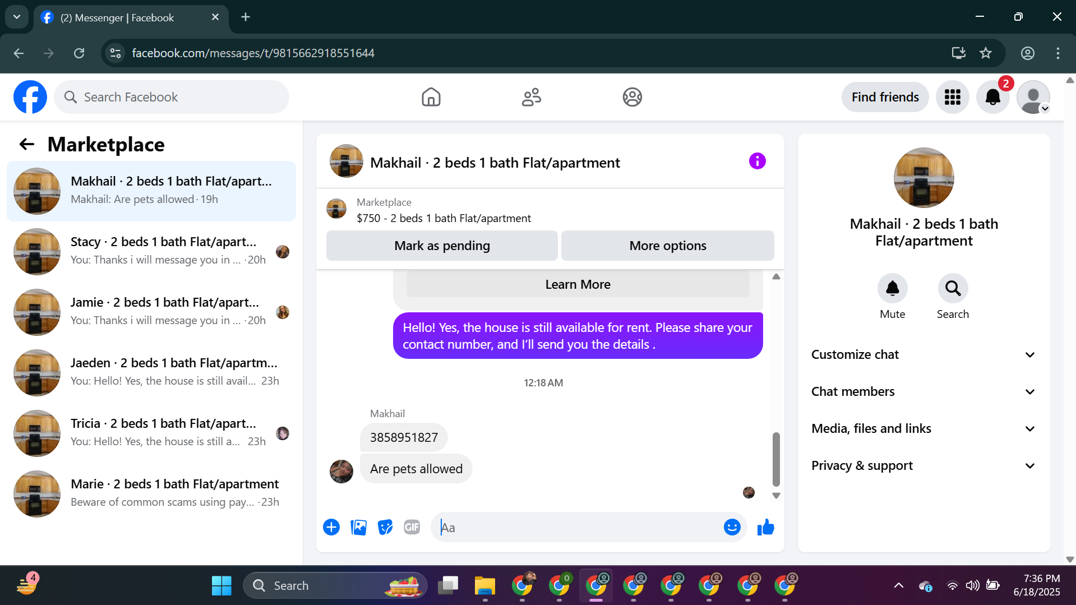This screenshot has height=605, width=1076.
Task: Open Windows Start menu
Action: click(x=221, y=586)
